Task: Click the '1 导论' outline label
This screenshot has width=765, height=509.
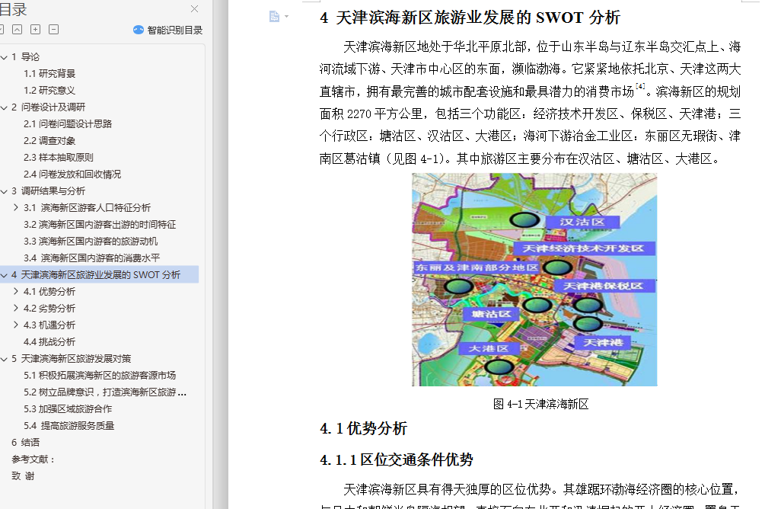Action: 25,57
